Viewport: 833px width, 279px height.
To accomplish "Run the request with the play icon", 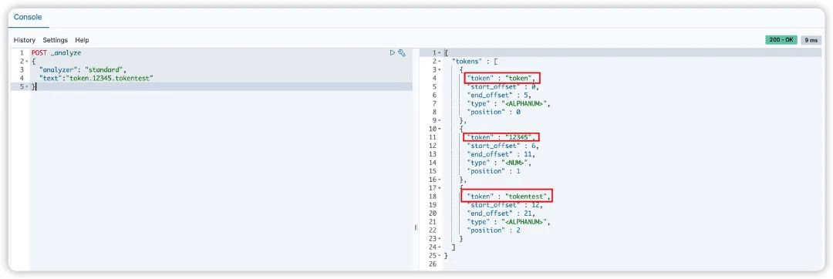I will [x=393, y=52].
